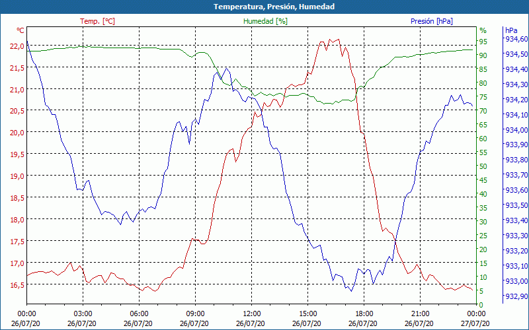The width and height of the screenshot is (529, 330).
Task: Click the '27/07/20' date label
Action: coord(475,324)
